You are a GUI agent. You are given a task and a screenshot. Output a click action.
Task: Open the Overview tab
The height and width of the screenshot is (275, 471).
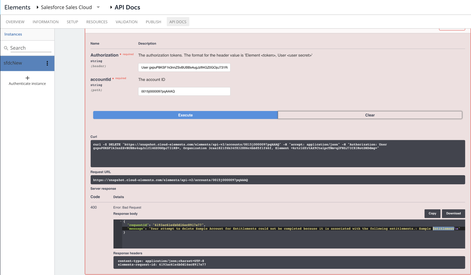pos(15,22)
